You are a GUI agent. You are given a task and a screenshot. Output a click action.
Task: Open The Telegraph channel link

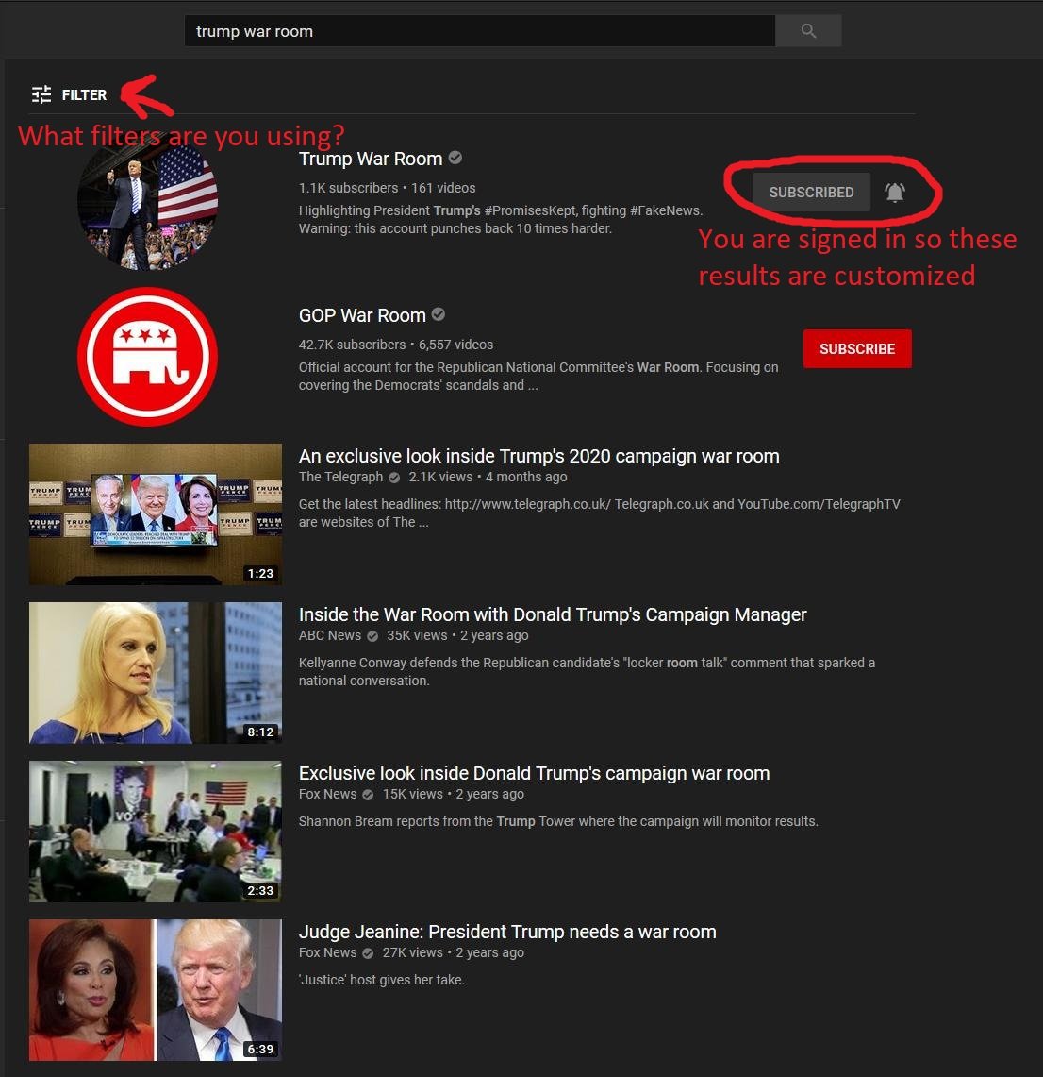pyautogui.click(x=340, y=477)
